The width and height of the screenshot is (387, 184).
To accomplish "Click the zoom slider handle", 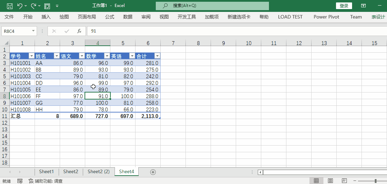I will click(x=375, y=181).
